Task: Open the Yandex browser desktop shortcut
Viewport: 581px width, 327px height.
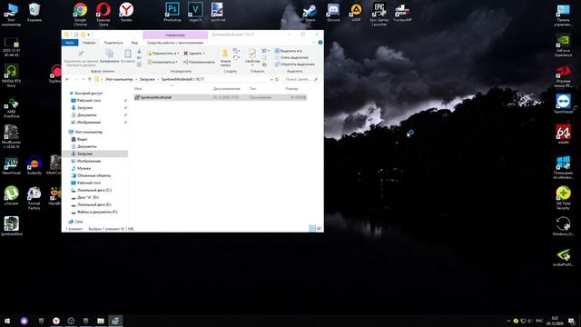Action: pos(126,12)
